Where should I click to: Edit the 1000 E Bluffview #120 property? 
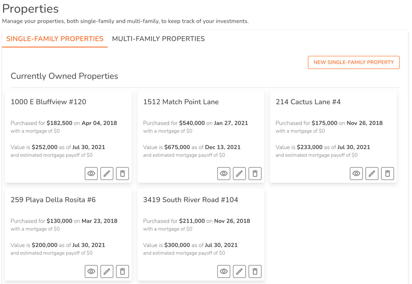tap(107, 174)
